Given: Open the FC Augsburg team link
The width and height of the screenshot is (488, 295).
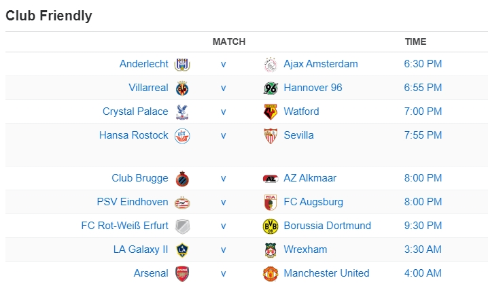Looking at the screenshot, I should click(313, 202).
